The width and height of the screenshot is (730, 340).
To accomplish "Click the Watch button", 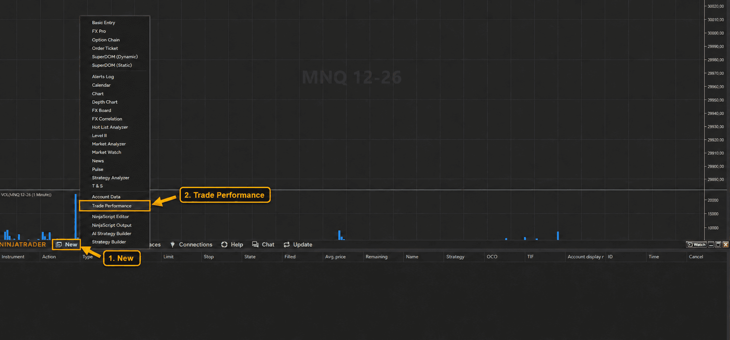I will 696,244.
